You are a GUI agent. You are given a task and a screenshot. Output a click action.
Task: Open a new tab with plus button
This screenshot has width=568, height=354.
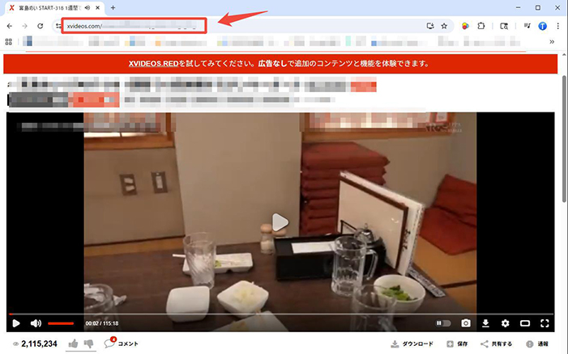click(113, 7)
